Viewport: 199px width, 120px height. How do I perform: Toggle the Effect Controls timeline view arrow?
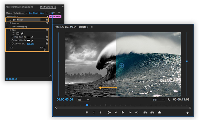47,13
